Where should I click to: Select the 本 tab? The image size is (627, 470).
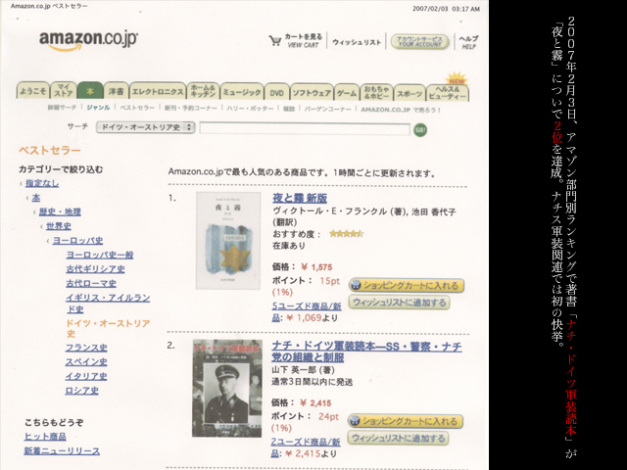(90, 91)
